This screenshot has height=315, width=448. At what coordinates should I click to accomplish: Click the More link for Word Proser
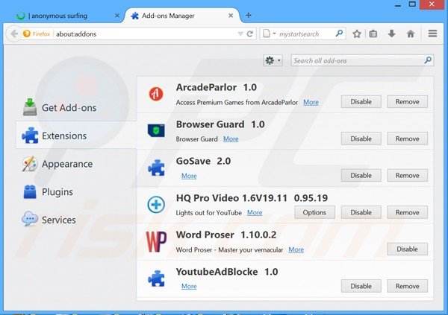point(296,249)
